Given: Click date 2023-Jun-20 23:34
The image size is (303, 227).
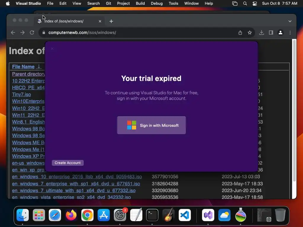Looking at the screenshot, I should point(241,191).
